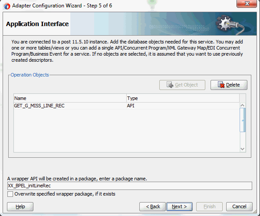This screenshot has width=260, height=216.
Task: Click the API type cell
Action: 183,106
